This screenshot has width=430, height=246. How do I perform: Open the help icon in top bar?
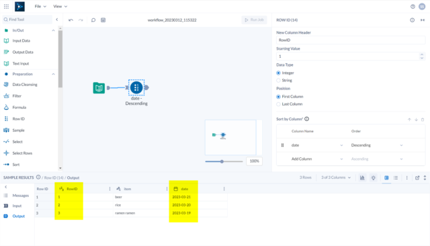[x=413, y=7]
